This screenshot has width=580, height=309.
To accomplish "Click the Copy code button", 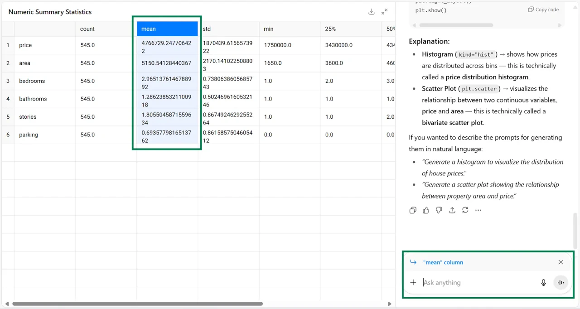I will coord(543,9).
